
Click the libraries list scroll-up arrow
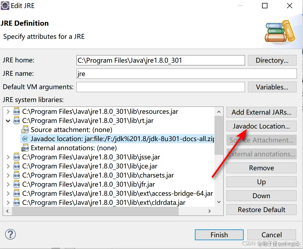(219, 112)
